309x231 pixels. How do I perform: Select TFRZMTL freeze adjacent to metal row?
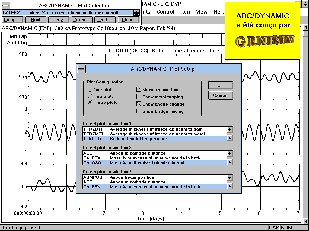click(x=155, y=134)
